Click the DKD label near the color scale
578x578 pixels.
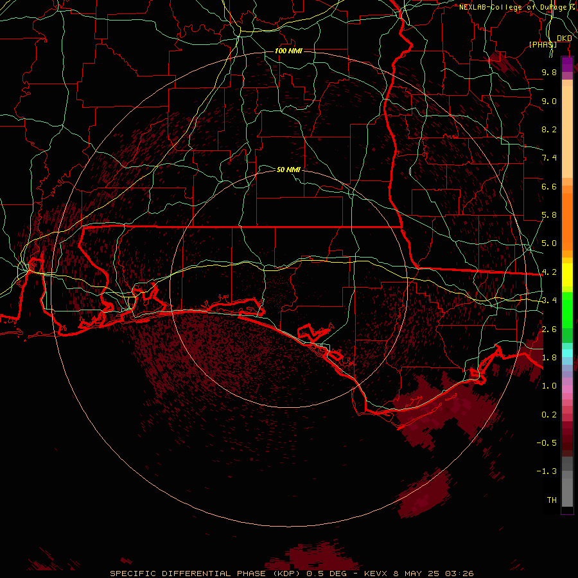pyautogui.click(x=565, y=39)
